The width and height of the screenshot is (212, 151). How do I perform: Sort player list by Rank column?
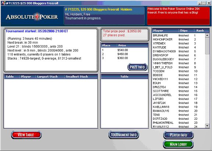(x=202, y=30)
